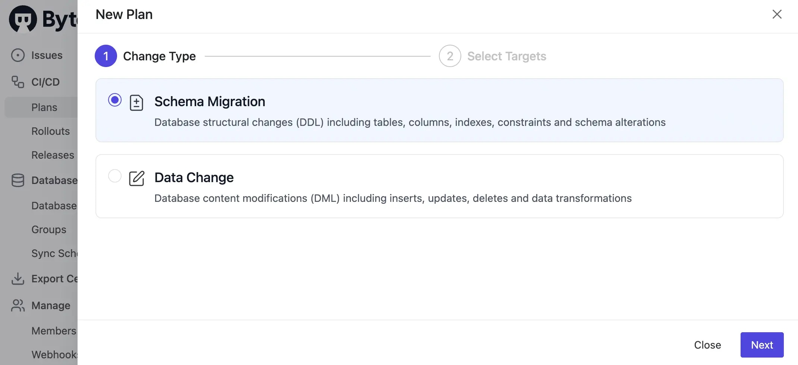Click the Database cylinder icon in sidebar

[18, 180]
